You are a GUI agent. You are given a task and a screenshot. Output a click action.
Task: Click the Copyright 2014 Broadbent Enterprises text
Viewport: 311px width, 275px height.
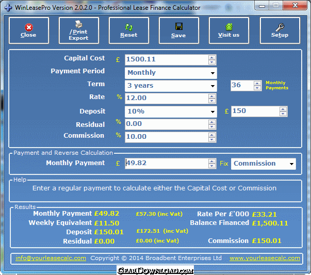point(156,258)
